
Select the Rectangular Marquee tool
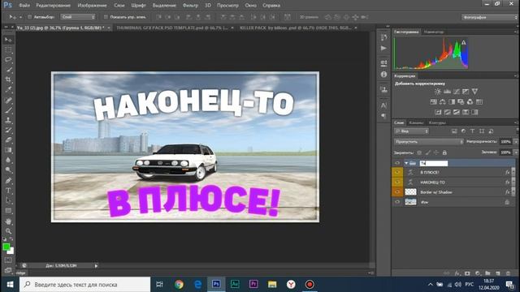pos(8,49)
